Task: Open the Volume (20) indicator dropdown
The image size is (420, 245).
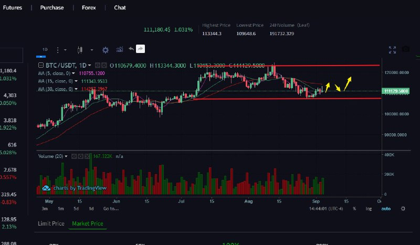Action: click(67, 156)
